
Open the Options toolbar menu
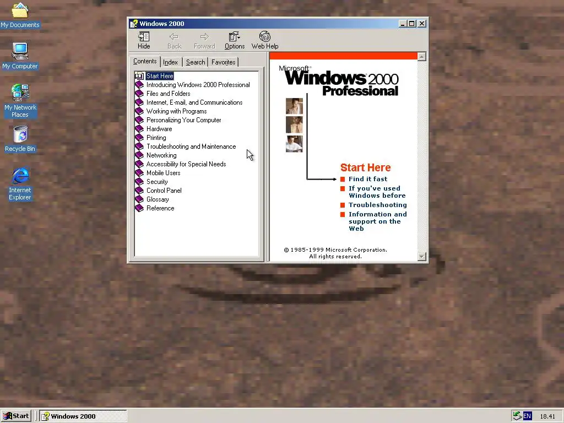[x=235, y=40]
